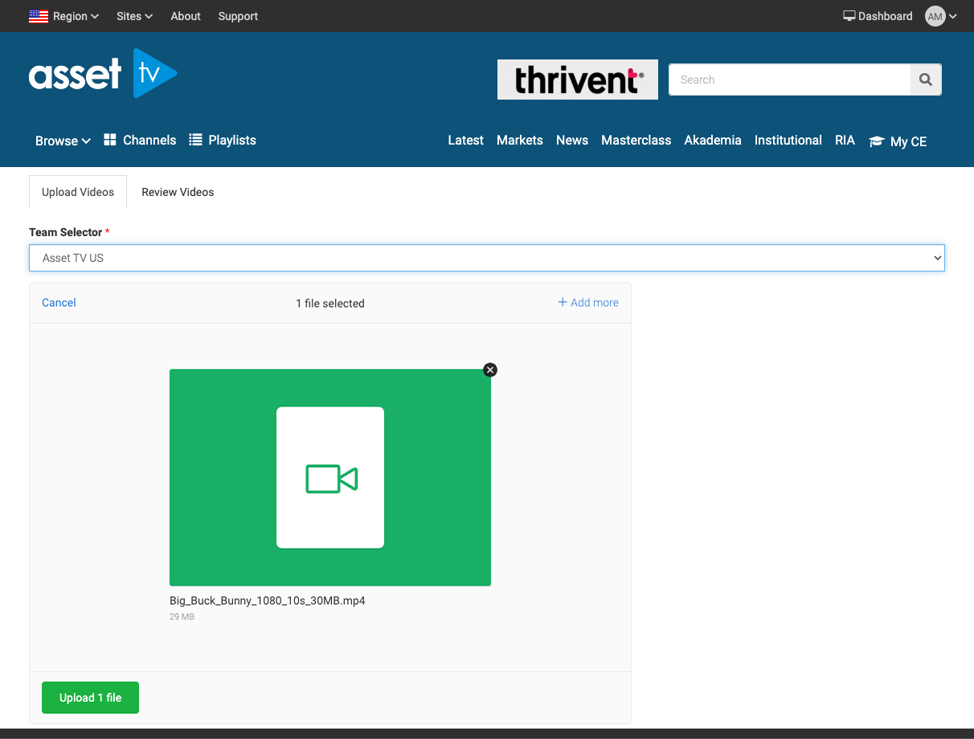The width and height of the screenshot is (974, 739).
Task: Expand the Browse menu
Action: click(63, 141)
